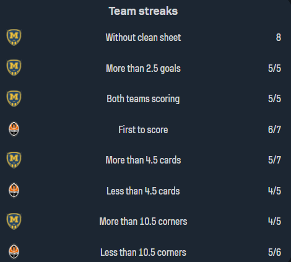Click the Metalist crest beside Both teams scoring

14,98
